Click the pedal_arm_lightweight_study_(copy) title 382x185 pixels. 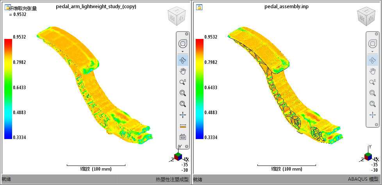[96, 7]
